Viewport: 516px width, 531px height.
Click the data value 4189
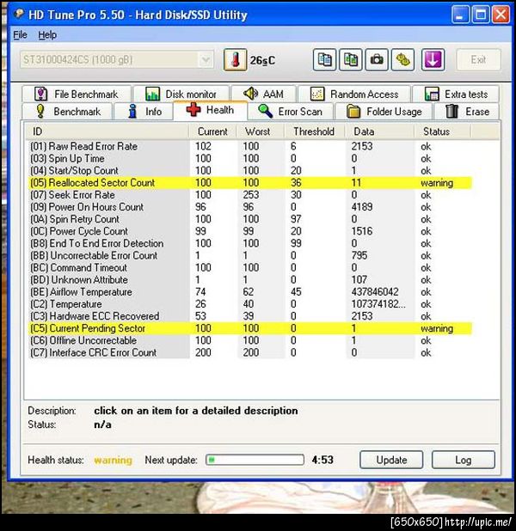[x=362, y=207]
